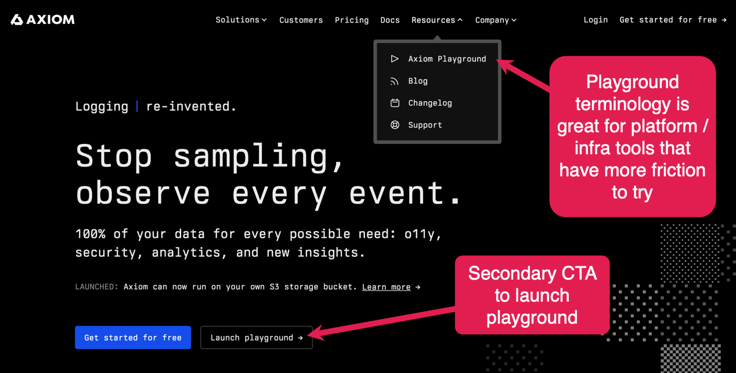Viewport: 736px width, 373px height.
Task: Click the '100% of your data' subheading
Action: point(259,243)
